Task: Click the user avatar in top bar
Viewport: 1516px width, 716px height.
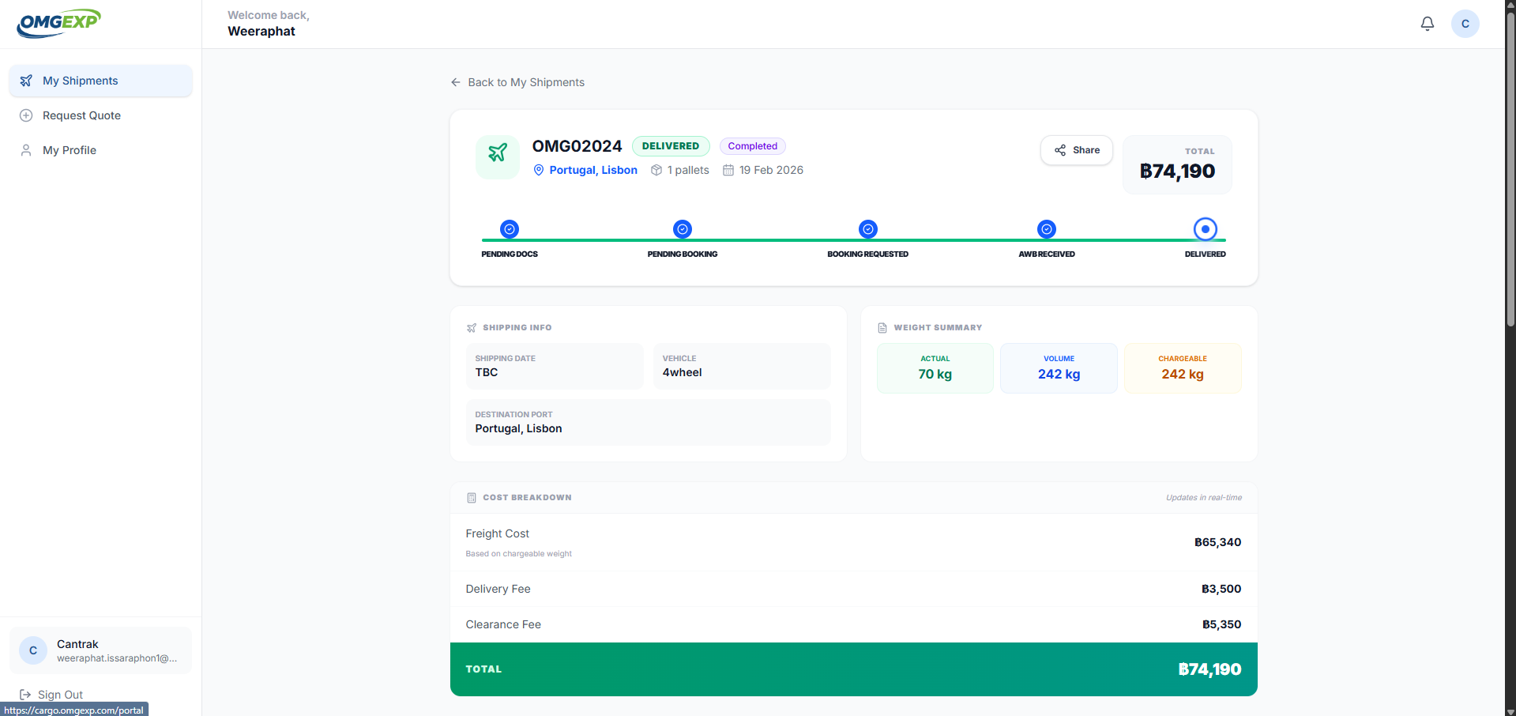Action: (1465, 24)
